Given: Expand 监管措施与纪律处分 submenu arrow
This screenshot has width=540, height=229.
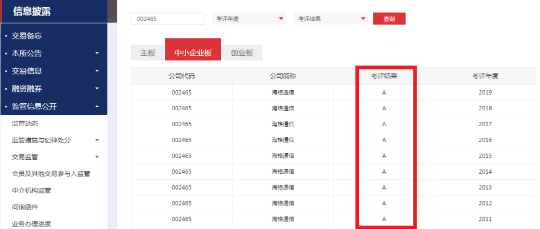Looking at the screenshot, I should tap(97, 140).
